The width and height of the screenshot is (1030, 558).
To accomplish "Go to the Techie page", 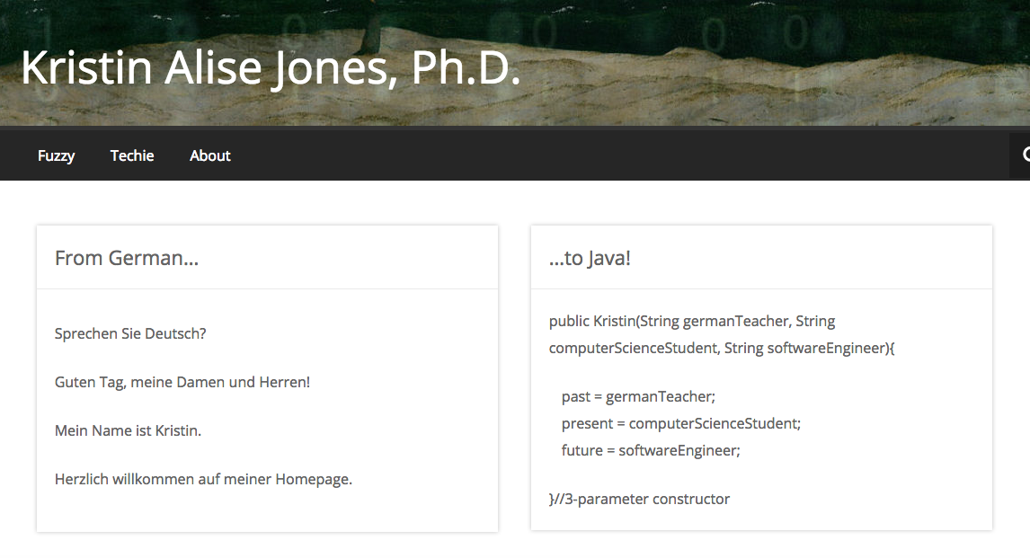I will 132,155.
